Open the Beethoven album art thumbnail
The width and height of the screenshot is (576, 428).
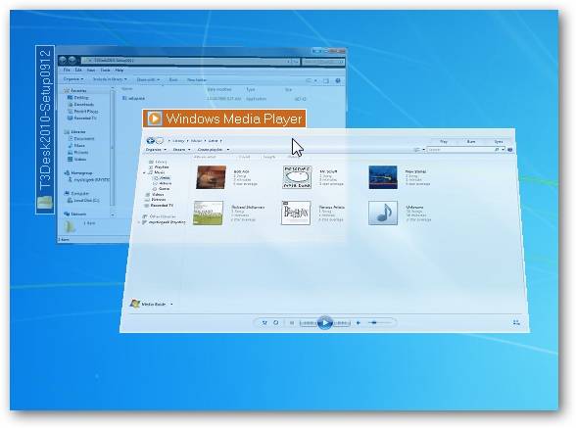(296, 213)
